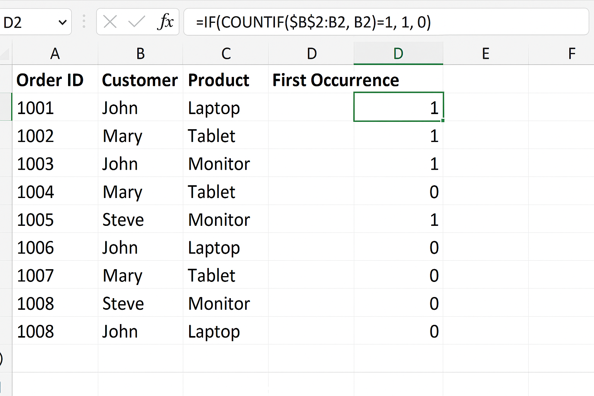Select Laptop in the order 1006 row
The image size is (594, 396).
[226, 247]
